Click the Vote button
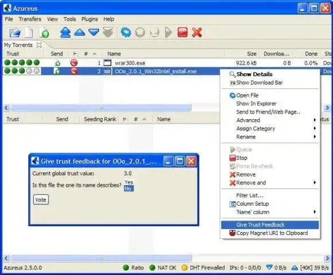Image resolution: width=333 pixels, height=275 pixels. pyautogui.click(x=41, y=200)
